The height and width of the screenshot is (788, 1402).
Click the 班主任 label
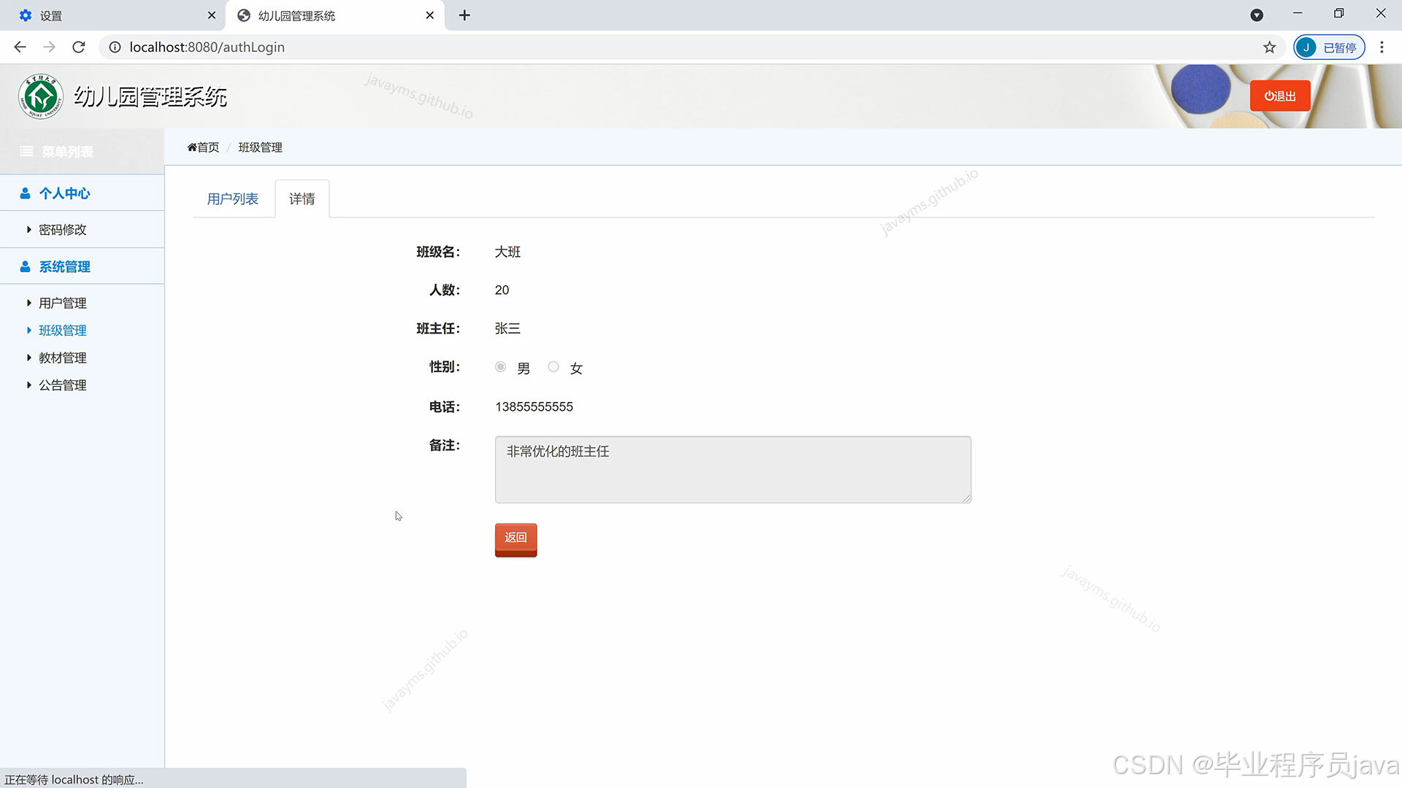438,329
